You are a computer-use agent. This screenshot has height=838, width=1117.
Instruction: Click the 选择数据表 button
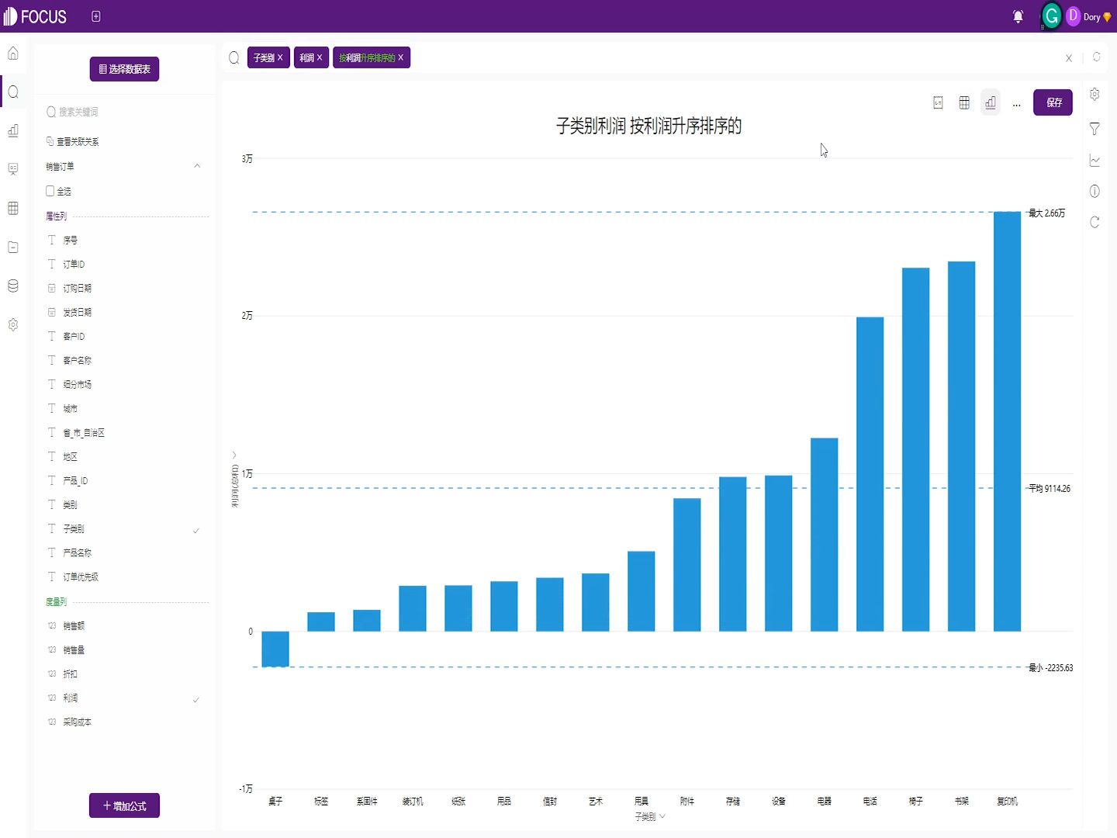[124, 69]
